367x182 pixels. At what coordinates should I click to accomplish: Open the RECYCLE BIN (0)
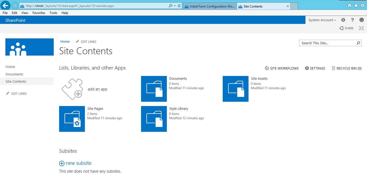click(347, 68)
